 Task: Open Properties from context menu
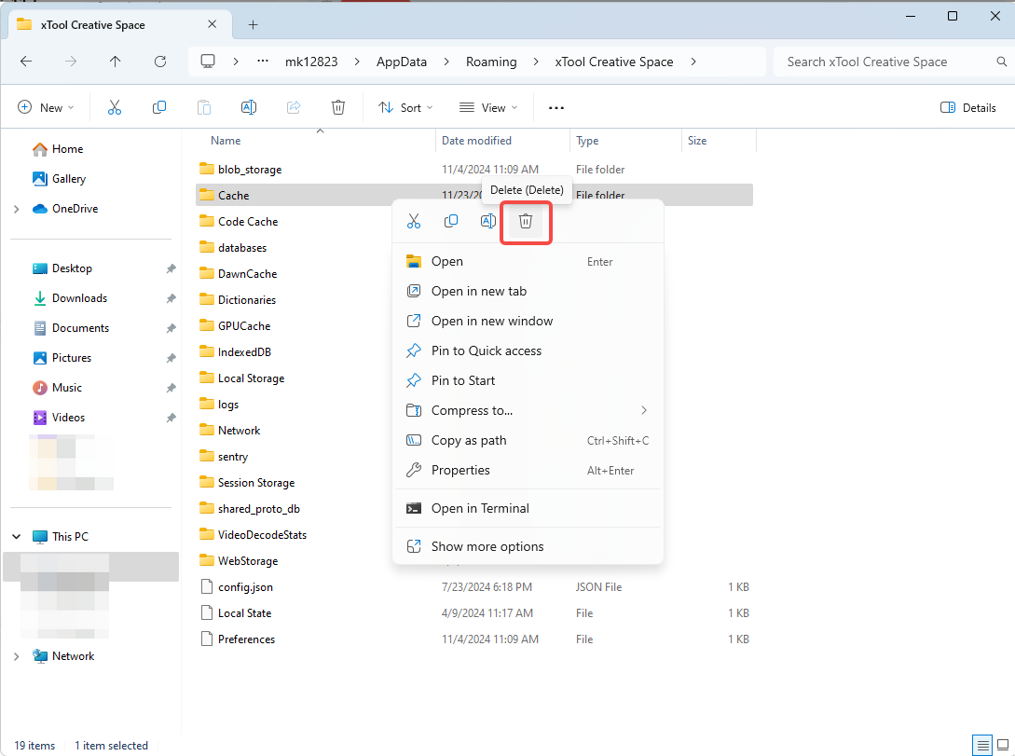tap(528, 470)
